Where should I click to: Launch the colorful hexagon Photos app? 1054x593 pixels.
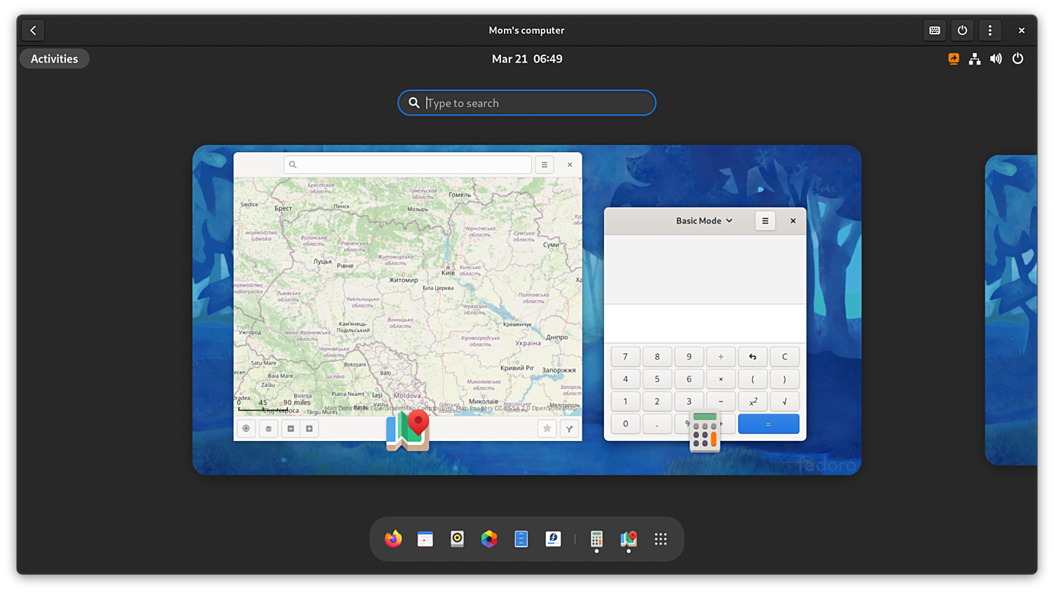489,539
